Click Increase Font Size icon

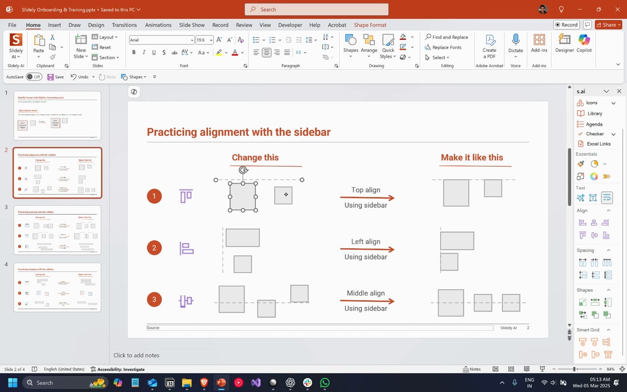pyautogui.click(x=219, y=39)
